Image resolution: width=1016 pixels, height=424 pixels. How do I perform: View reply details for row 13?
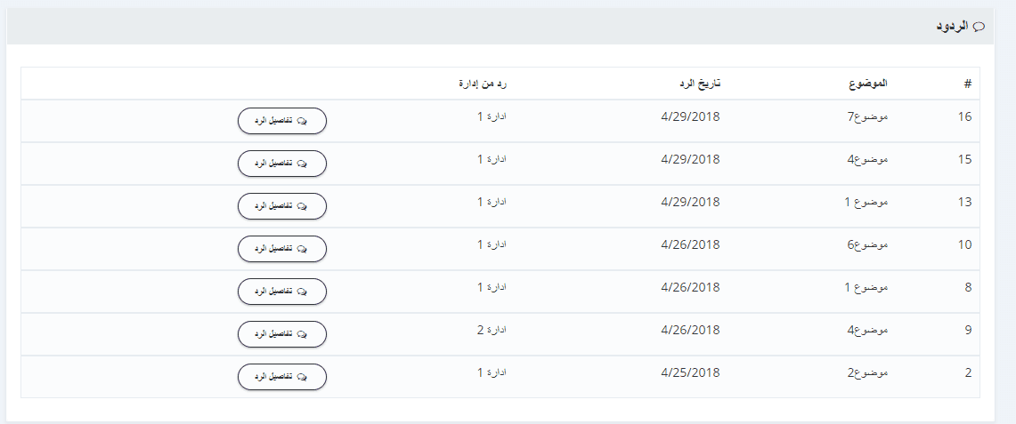tap(282, 205)
